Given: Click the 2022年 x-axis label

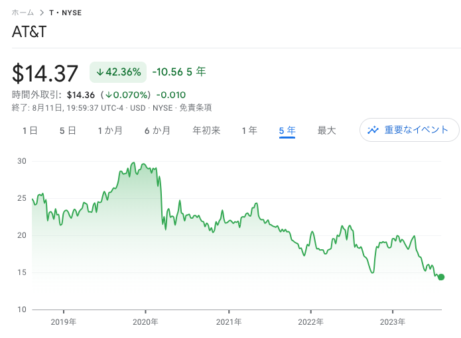Looking at the screenshot, I should [311, 322].
